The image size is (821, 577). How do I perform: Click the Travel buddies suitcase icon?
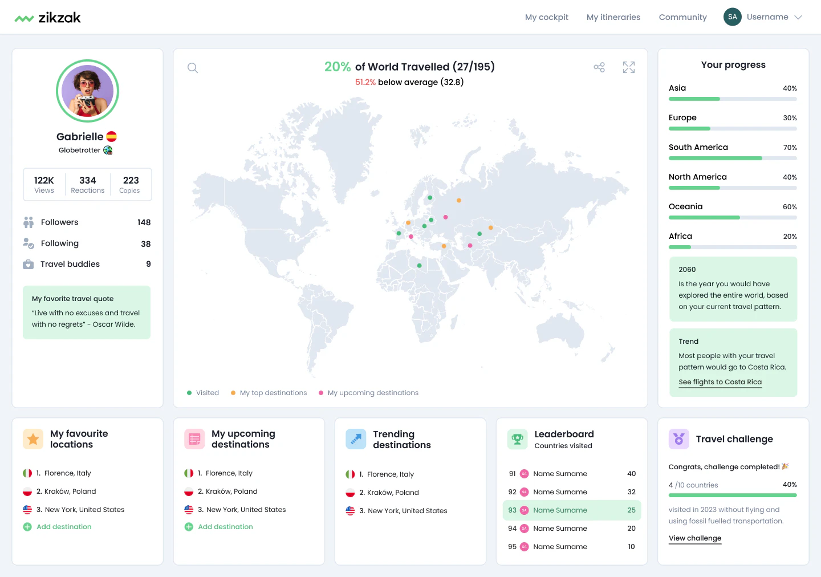(x=28, y=264)
